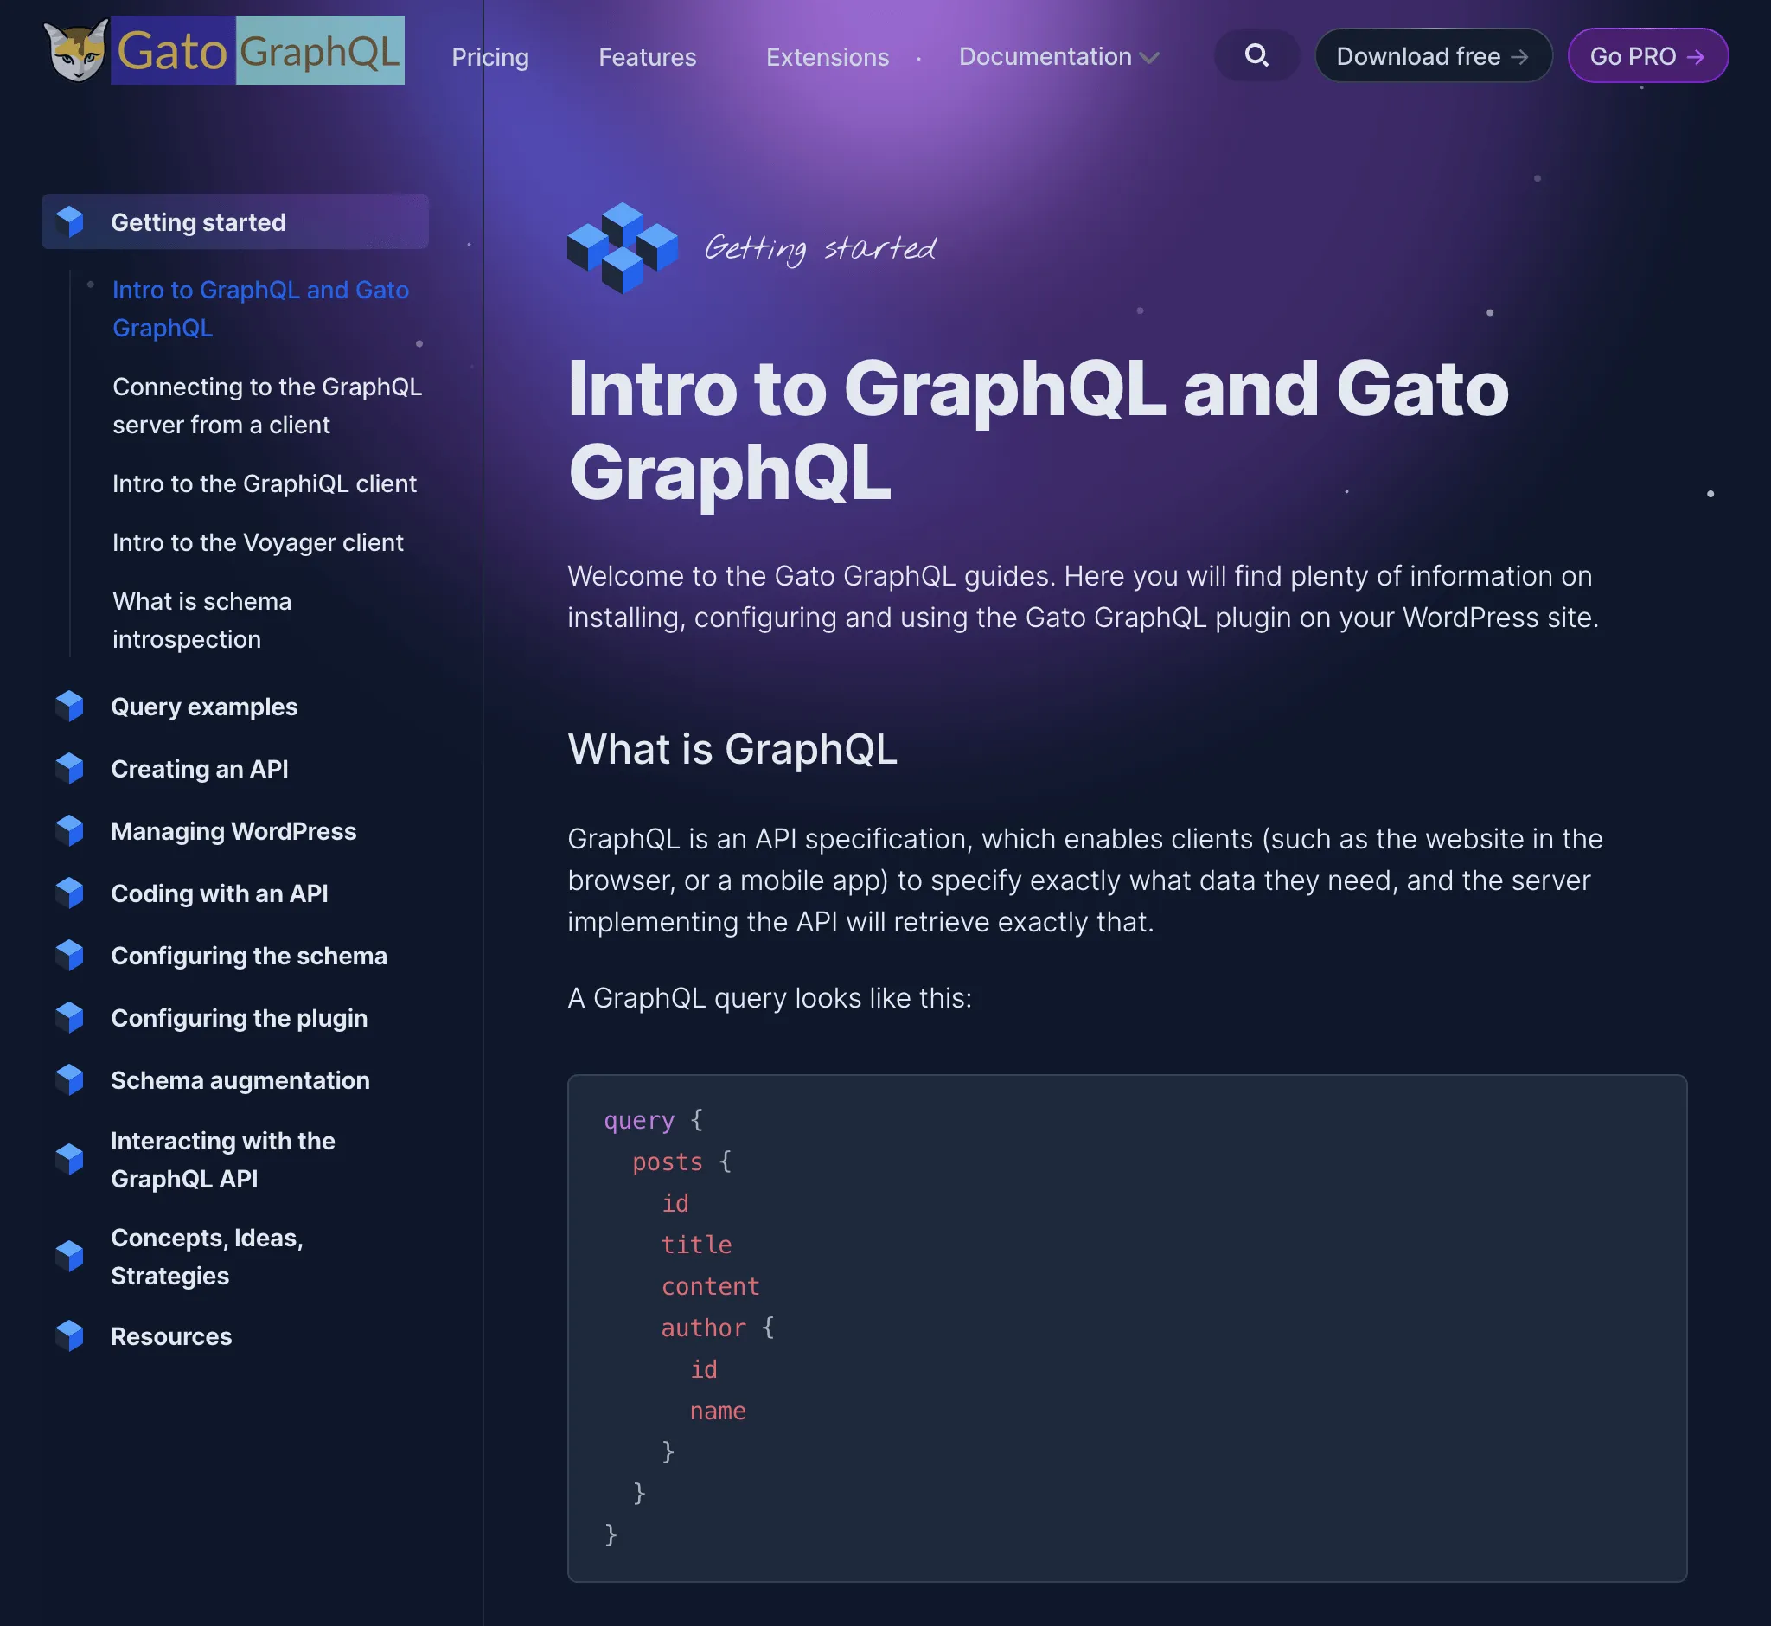
Task: Expand the Documentation dropdown menu
Action: point(1058,55)
